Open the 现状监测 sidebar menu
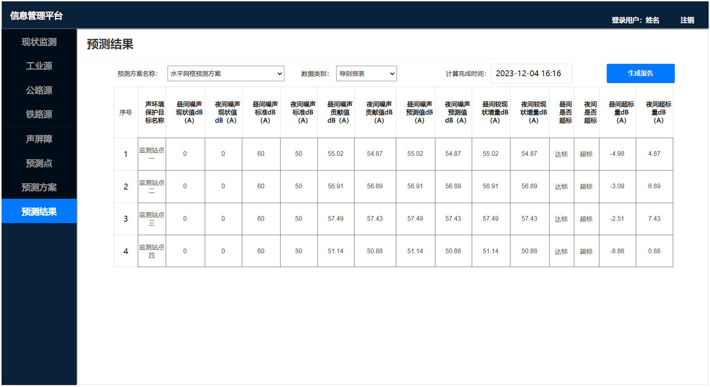Viewport: 710px width, 387px height. point(39,42)
